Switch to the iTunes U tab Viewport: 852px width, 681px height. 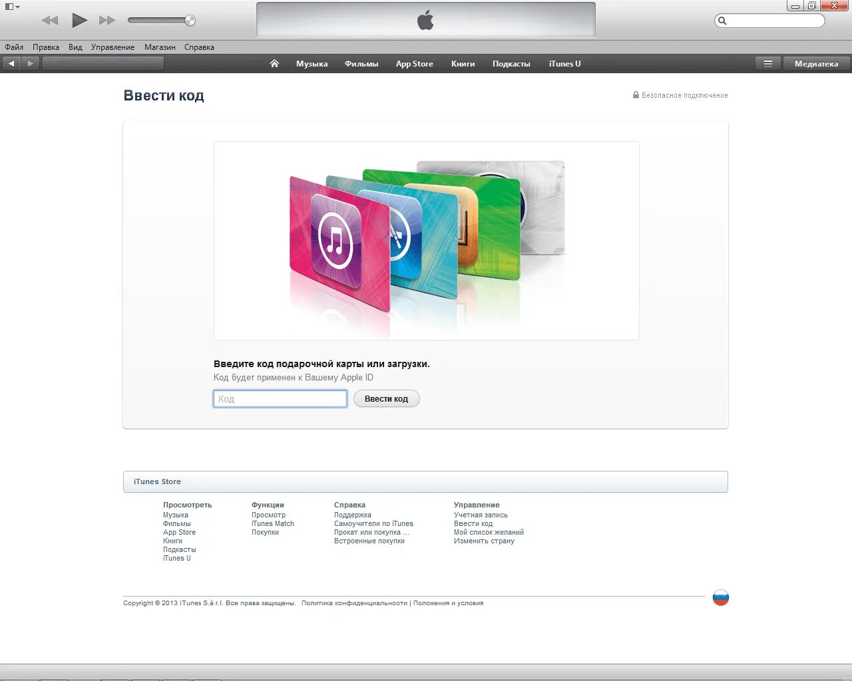point(564,64)
